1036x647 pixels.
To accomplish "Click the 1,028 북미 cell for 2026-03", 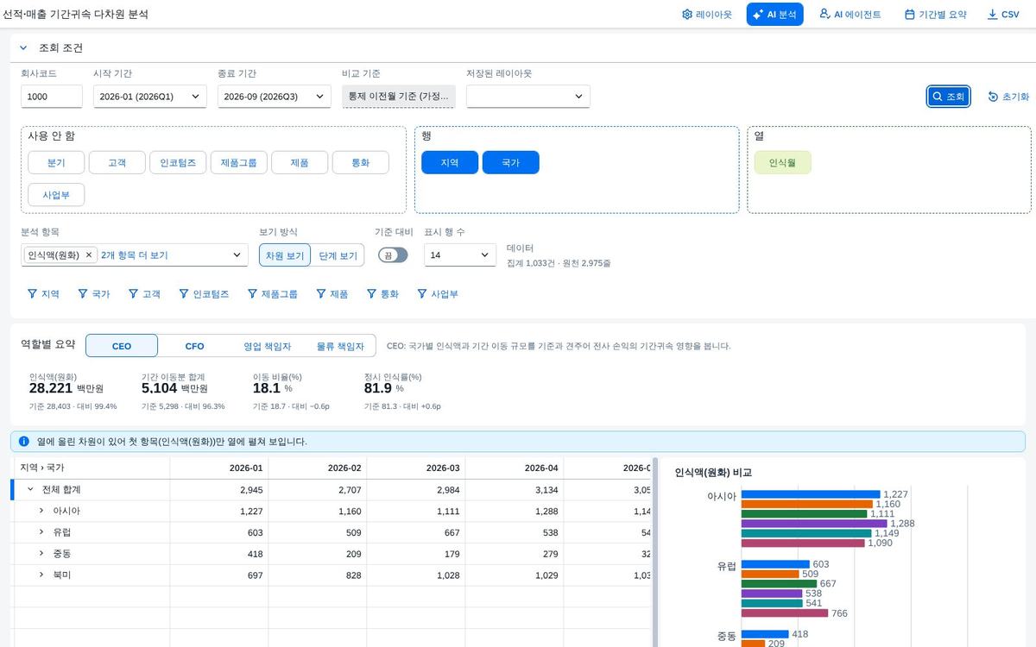I will pos(416,575).
